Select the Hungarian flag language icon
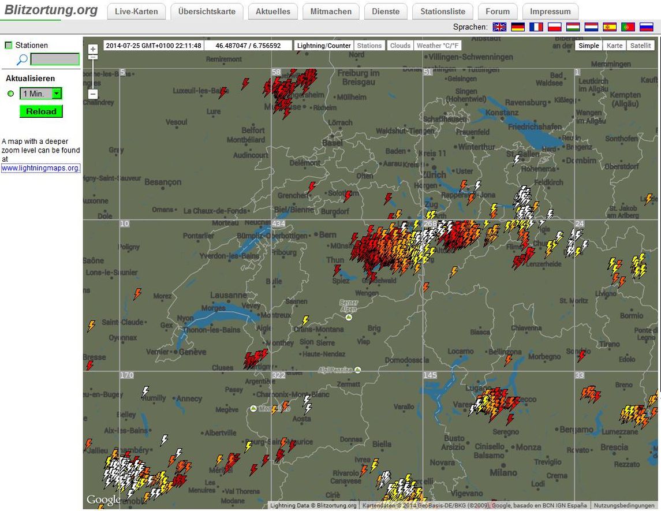 pyautogui.click(x=573, y=27)
